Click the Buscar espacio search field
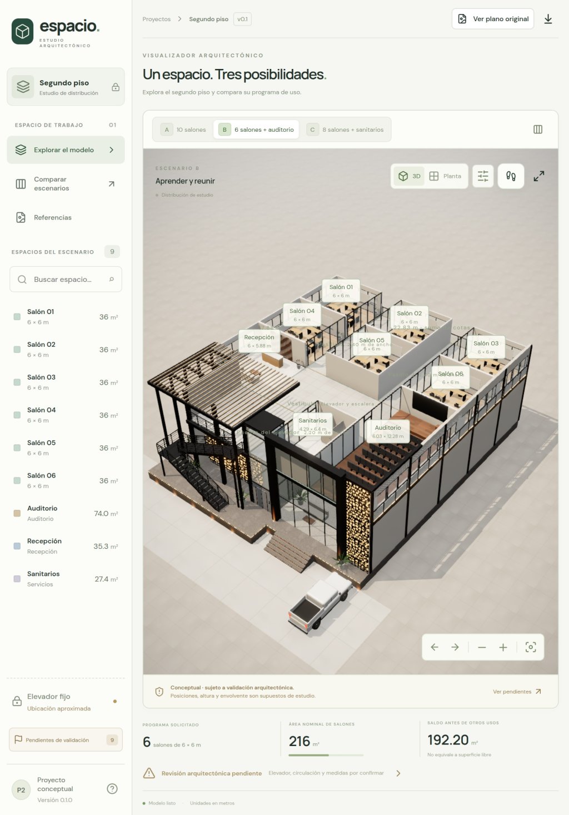The image size is (569, 815). tap(66, 279)
